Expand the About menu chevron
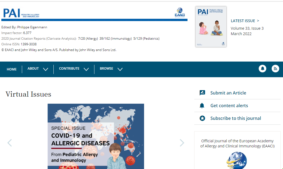Image resolution: width=283 pixels, height=169 pixels. pyautogui.click(x=46, y=69)
